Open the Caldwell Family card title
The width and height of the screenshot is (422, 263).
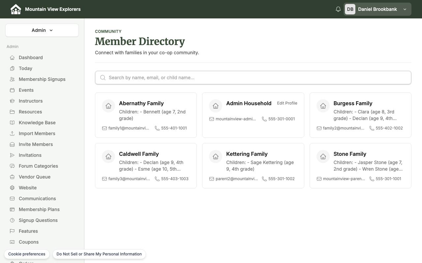[139, 154]
